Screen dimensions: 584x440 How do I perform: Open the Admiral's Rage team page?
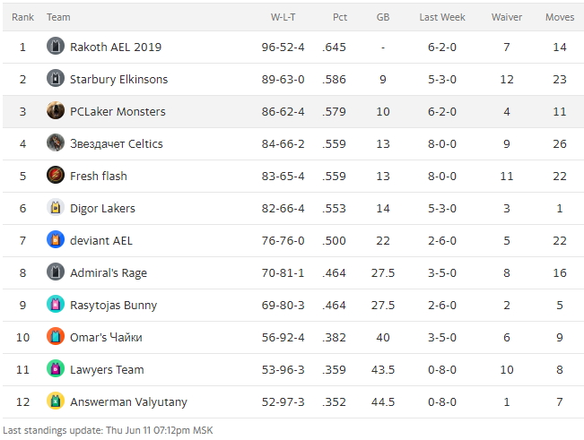click(109, 272)
